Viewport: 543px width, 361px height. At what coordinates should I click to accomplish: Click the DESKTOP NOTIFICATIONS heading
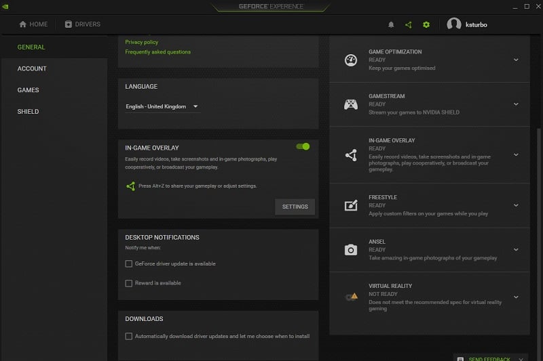click(162, 238)
